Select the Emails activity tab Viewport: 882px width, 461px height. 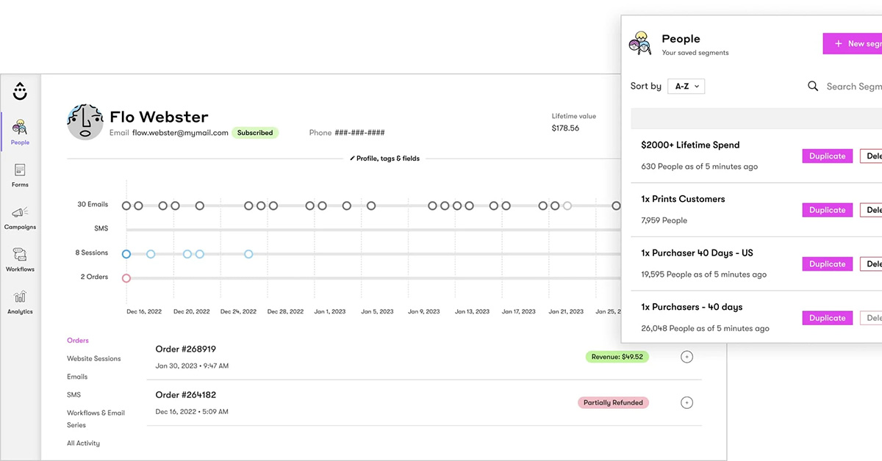[77, 377]
